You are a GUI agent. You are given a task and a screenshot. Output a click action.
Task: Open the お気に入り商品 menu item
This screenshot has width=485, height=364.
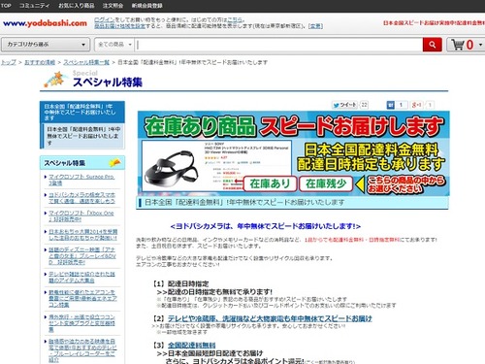tap(77, 6)
